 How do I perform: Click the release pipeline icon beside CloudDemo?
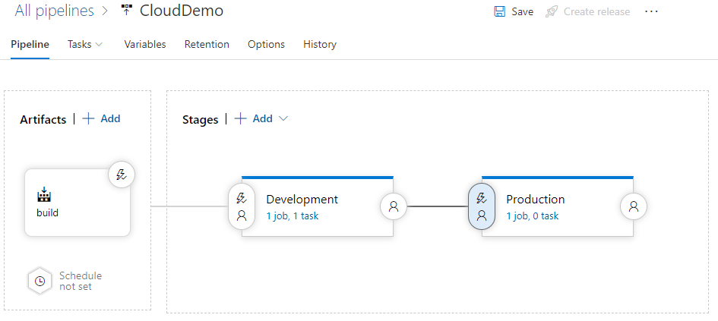click(x=126, y=11)
